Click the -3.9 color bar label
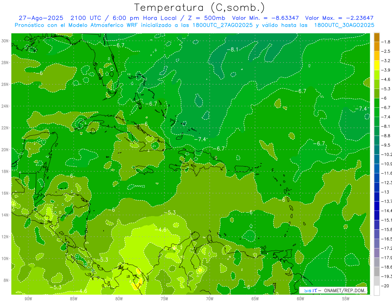Image resolution: width=392 pixels, height=303 pixels. pos(386,70)
